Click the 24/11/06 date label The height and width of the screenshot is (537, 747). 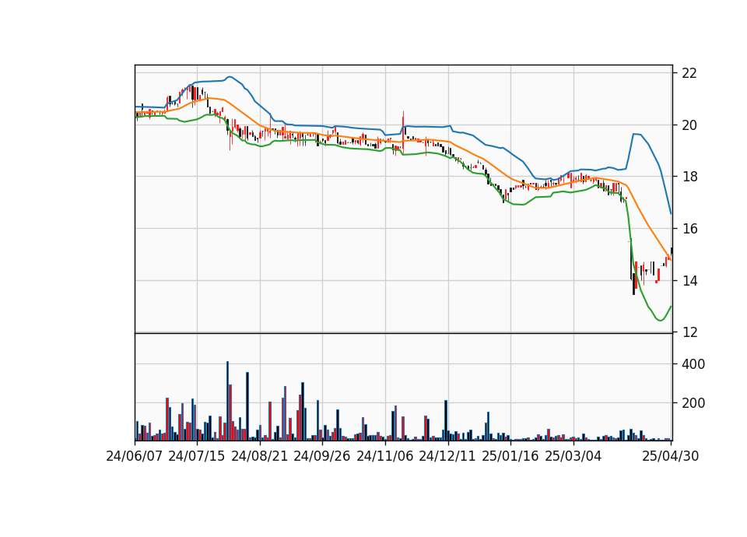(385, 456)
